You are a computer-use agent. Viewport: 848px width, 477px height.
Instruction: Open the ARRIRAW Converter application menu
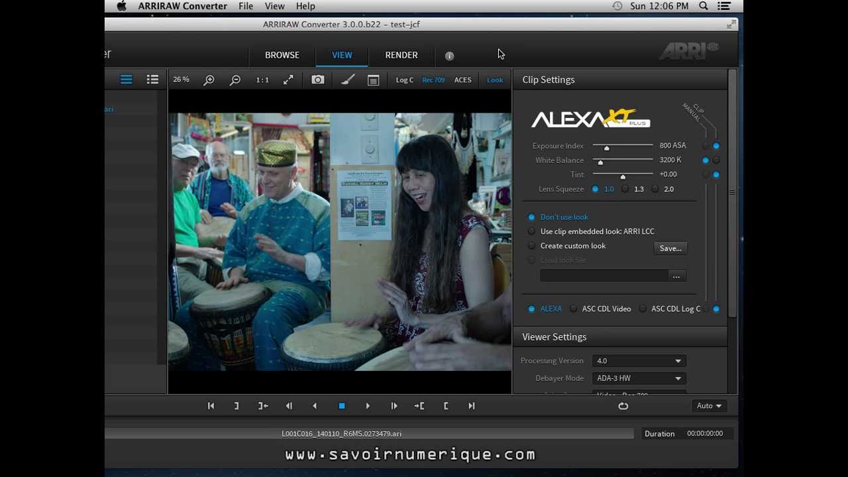[x=183, y=6]
